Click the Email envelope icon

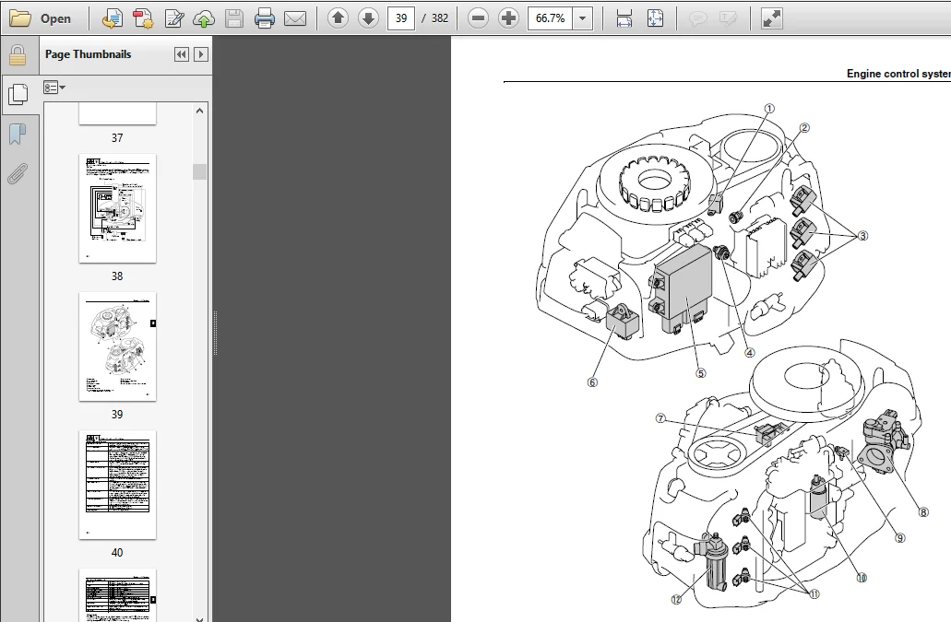point(295,18)
